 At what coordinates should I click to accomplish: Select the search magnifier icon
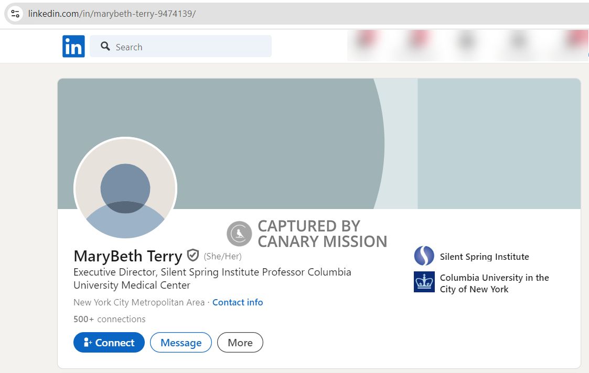[x=105, y=46]
